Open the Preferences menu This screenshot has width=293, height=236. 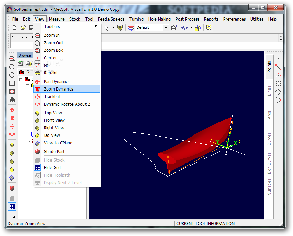click(234, 19)
